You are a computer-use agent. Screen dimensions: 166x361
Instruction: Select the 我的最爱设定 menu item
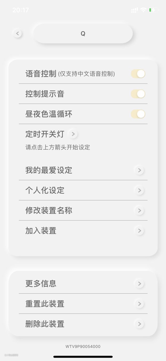click(49, 170)
